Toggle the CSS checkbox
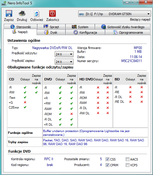This screenshot has height=175, width=153. pyautogui.click(x=107, y=159)
